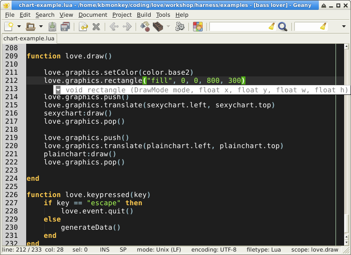The image size is (351, 255).
Task: Open the Tools menu
Action: pyautogui.click(x=163, y=15)
